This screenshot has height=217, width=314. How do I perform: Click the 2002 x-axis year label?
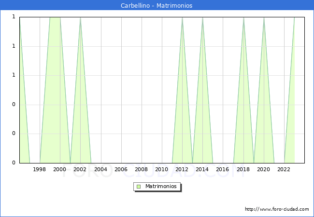(80, 169)
